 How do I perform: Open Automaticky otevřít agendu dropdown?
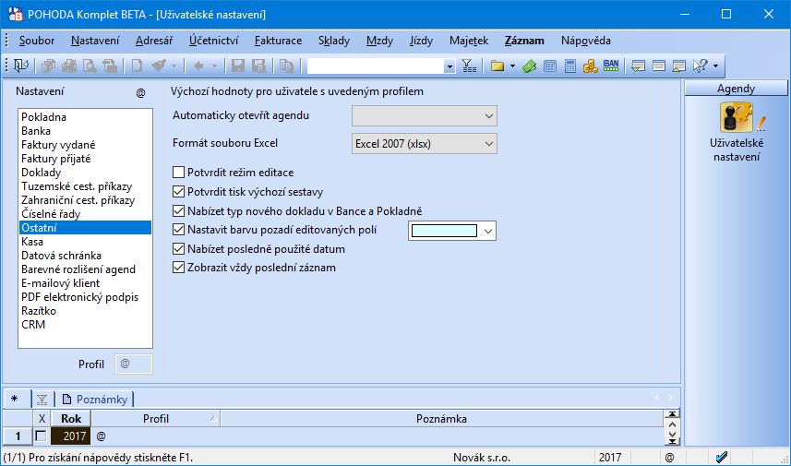425,116
